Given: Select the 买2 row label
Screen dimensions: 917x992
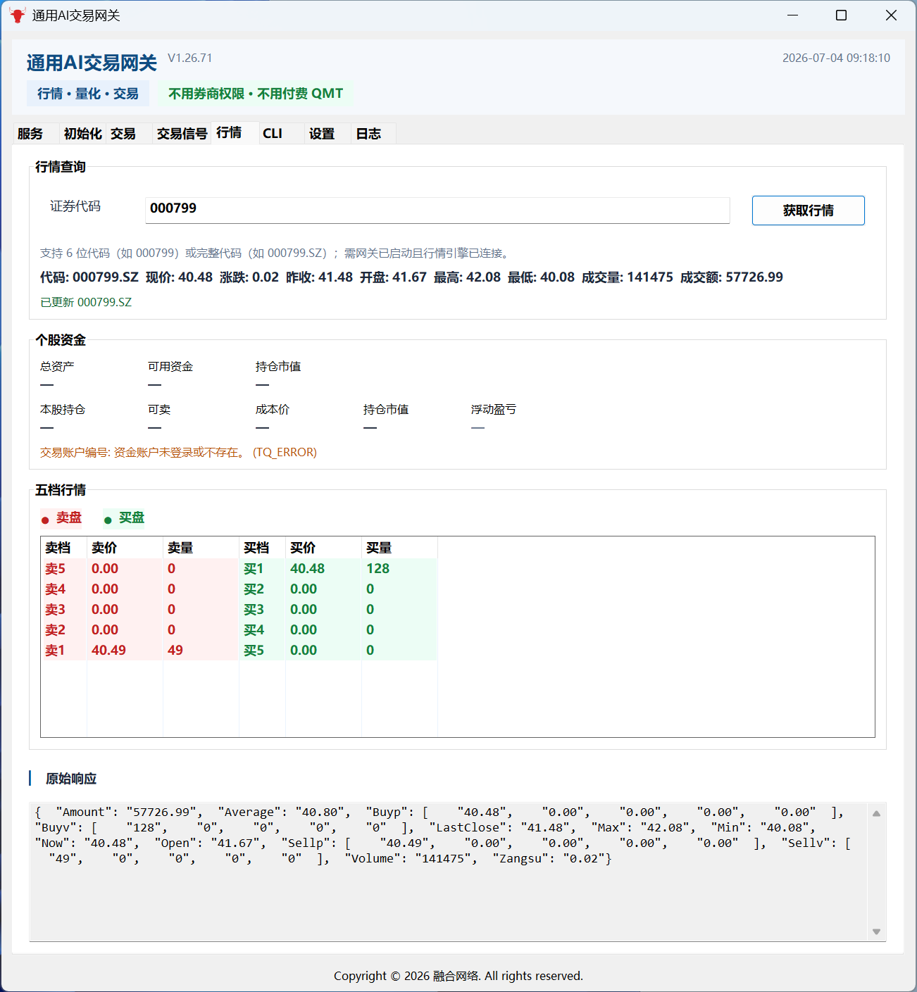Looking at the screenshot, I should point(254,589).
